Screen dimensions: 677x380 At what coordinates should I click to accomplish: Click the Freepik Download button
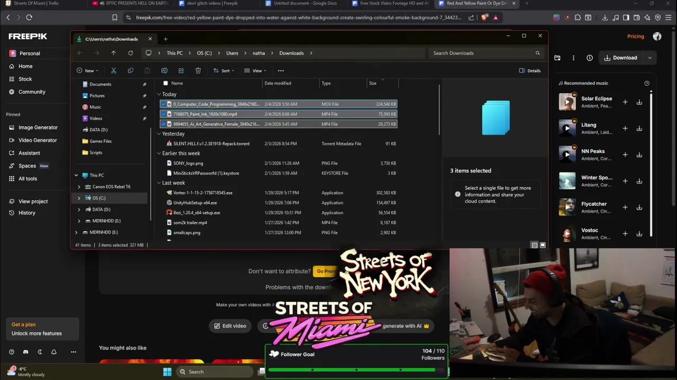pyautogui.click(x=621, y=58)
